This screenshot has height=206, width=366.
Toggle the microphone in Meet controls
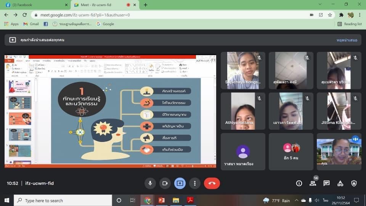click(150, 183)
